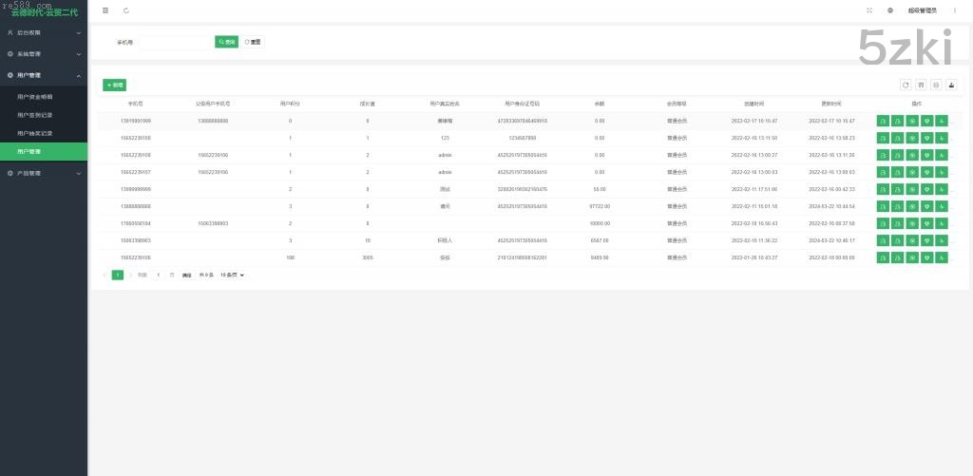Toggle the sidebar collapse icon
973x476 pixels.
coord(105,10)
